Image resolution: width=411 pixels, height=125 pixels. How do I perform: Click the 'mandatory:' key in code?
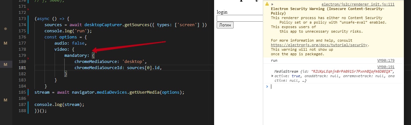[77, 56]
